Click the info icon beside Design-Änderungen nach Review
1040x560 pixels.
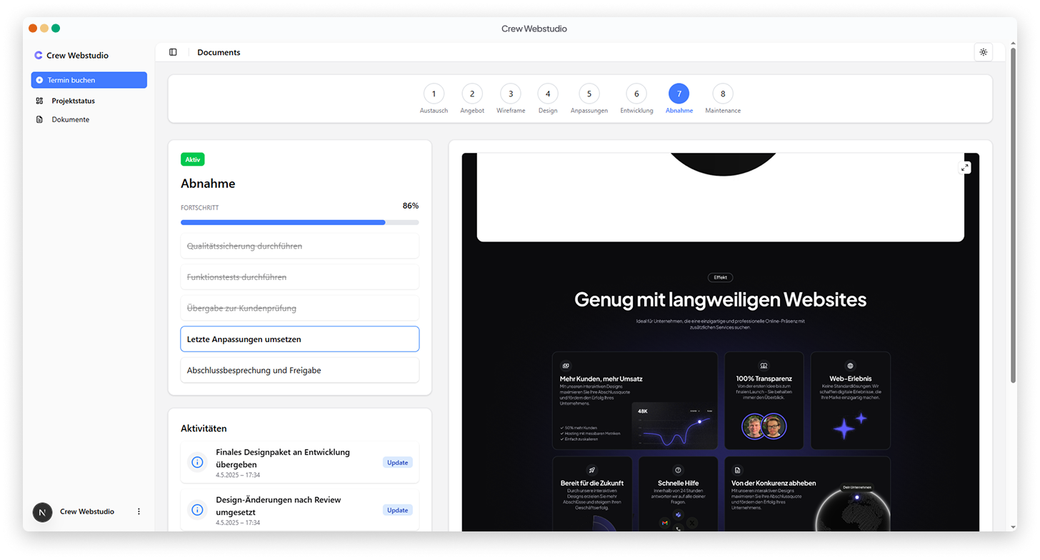click(x=196, y=509)
